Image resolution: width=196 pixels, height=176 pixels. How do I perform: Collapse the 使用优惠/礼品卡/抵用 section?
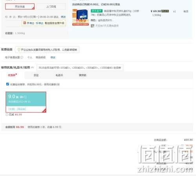pyautogui.click(x=33, y=67)
